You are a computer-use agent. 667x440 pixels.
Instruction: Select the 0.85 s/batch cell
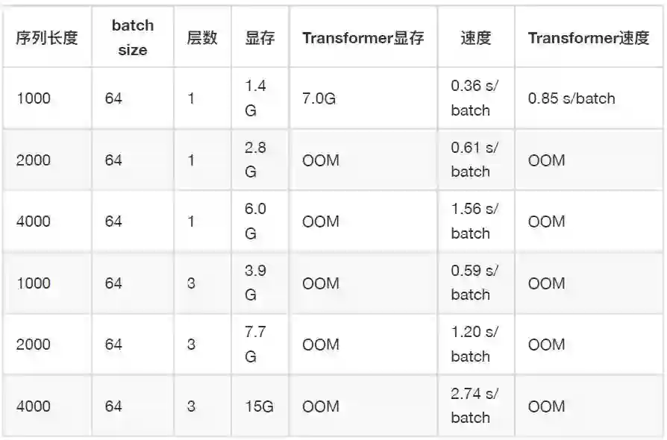[571, 98]
